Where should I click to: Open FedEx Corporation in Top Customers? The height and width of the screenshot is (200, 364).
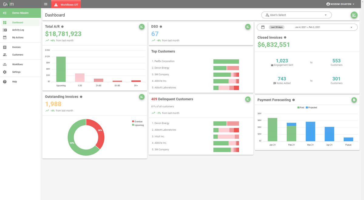pos(164,61)
